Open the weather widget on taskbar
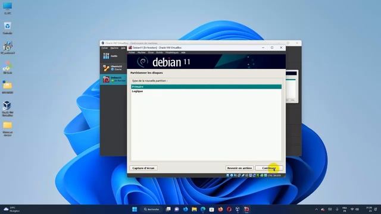The image size is (381, 214). (12, 209)
